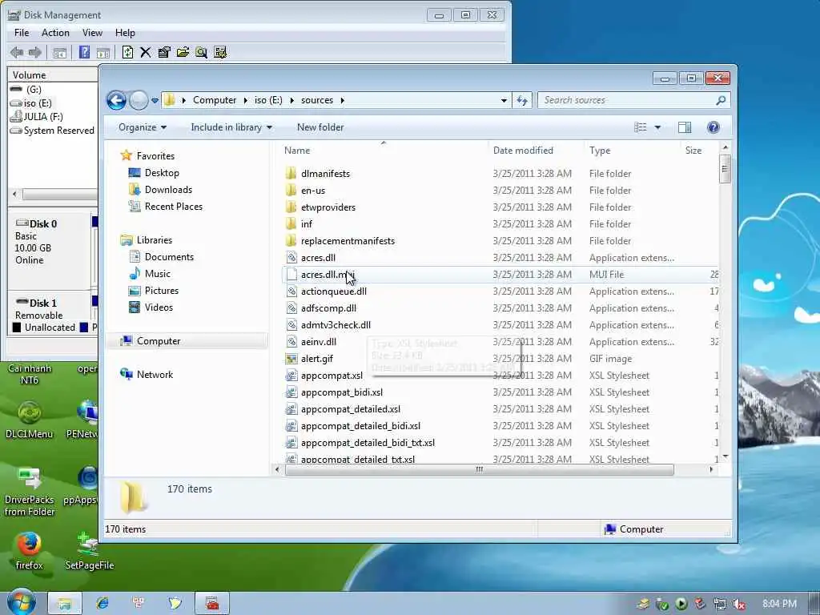
Task: Click the Properties icon in Disk Management toolbar
Action: pyautogui.click(x=164, y=52)
